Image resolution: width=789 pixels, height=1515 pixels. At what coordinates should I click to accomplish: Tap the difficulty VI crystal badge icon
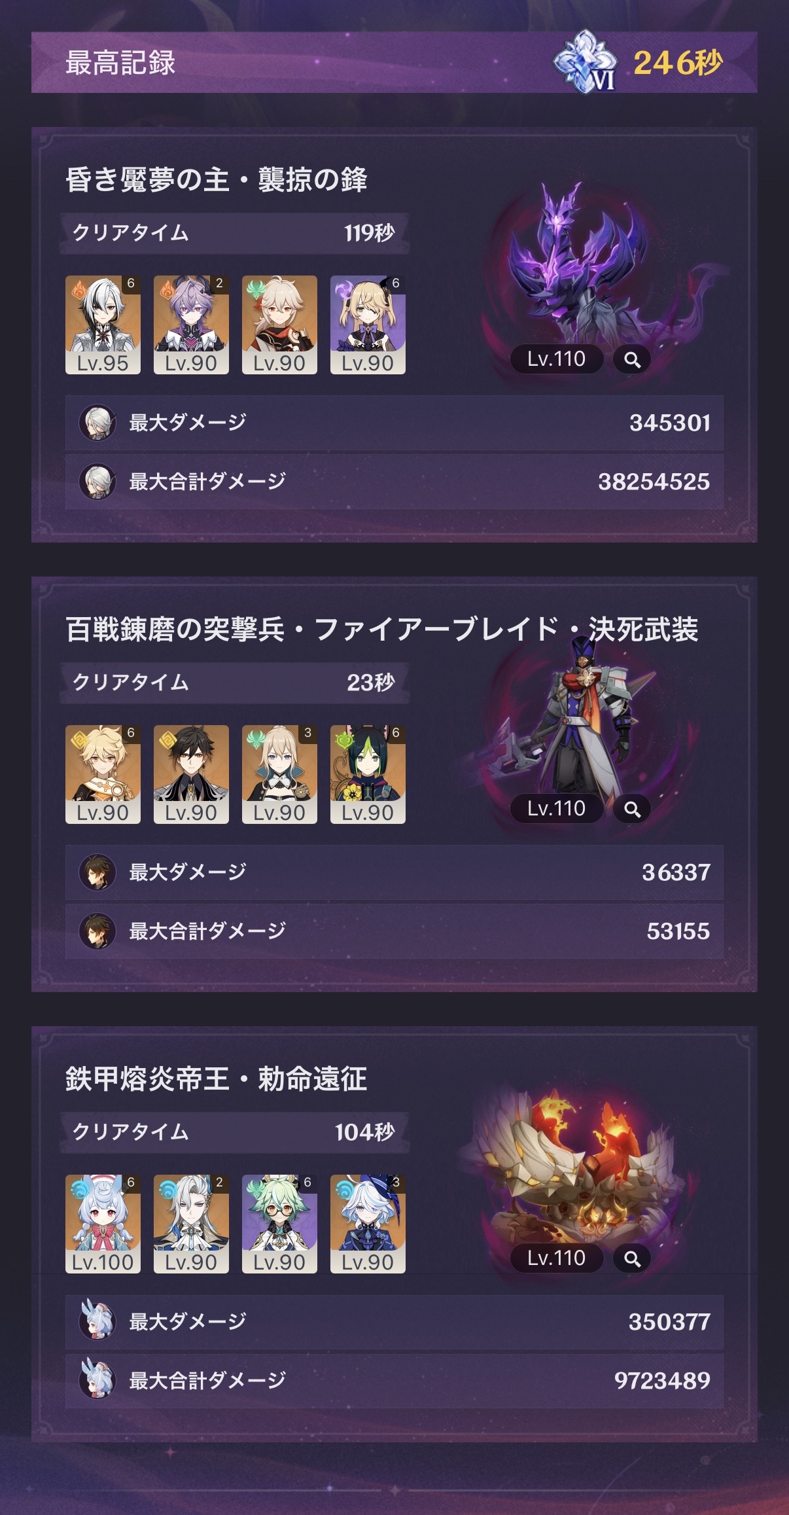tap(586, 62)
